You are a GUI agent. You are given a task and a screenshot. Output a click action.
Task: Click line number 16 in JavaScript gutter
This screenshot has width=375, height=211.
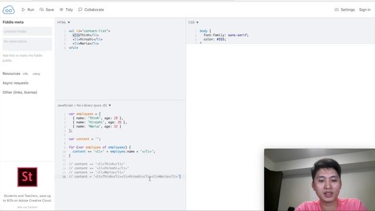point(64,176)
